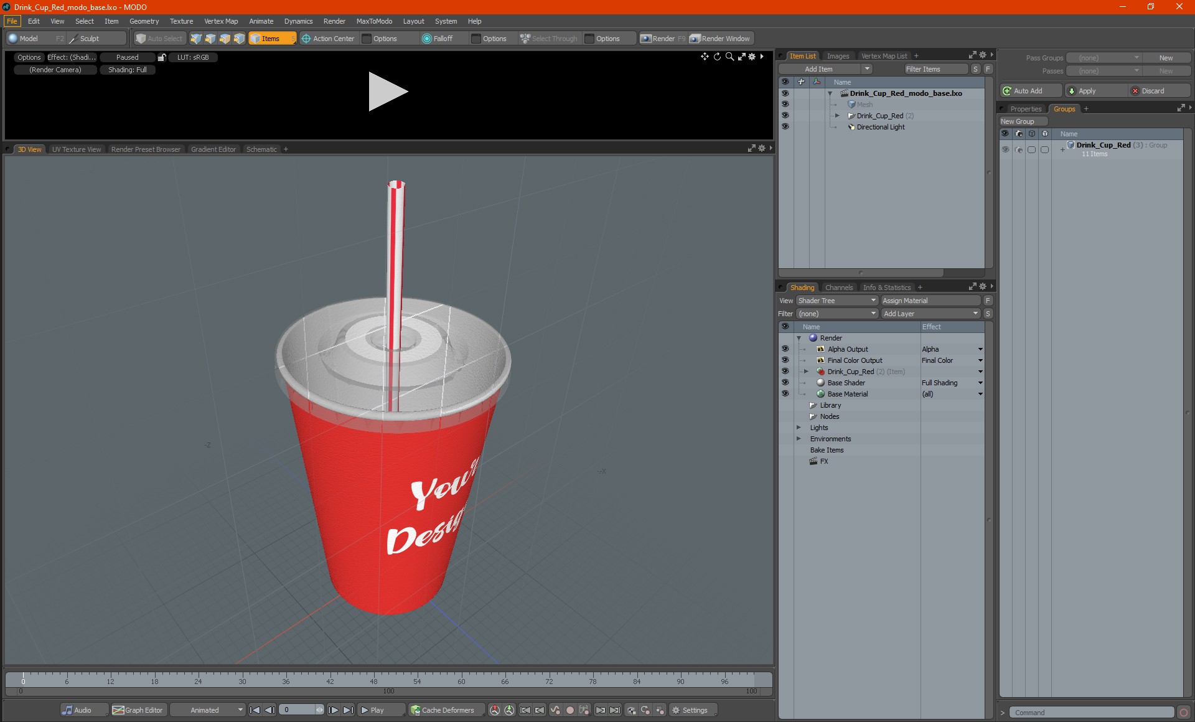
Task: Expand Drink_Cup_Red folder in Item List
Action: click(x=837, y=116)
